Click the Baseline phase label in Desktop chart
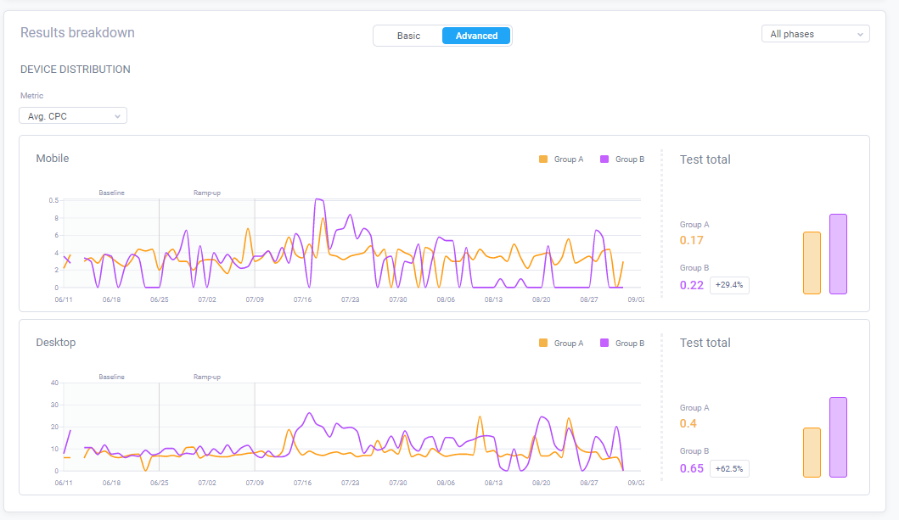 (x=111, y=377)
